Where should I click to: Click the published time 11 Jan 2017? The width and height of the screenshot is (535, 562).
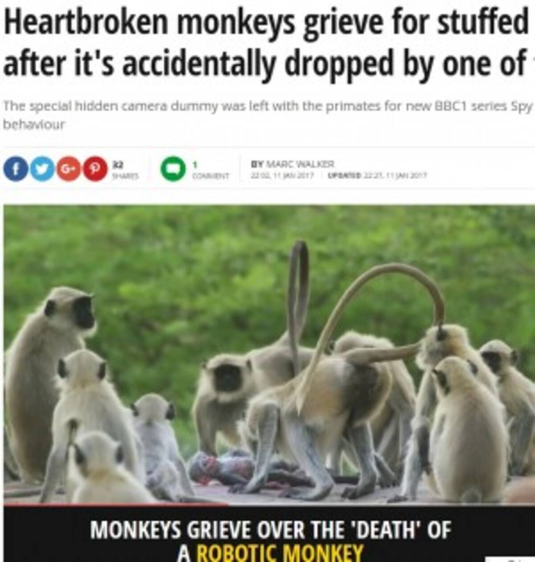[283, 176]
